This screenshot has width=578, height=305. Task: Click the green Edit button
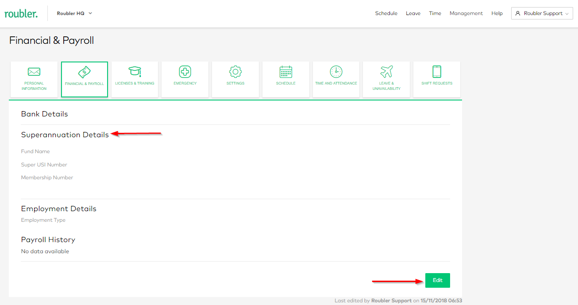pyautogui.click(x=437, y=280)
